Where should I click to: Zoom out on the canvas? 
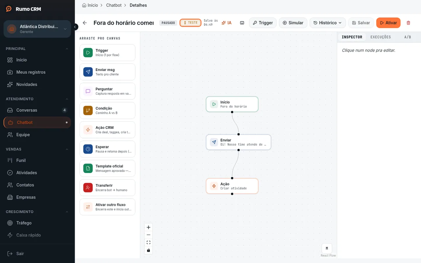(x=148, y=235)
